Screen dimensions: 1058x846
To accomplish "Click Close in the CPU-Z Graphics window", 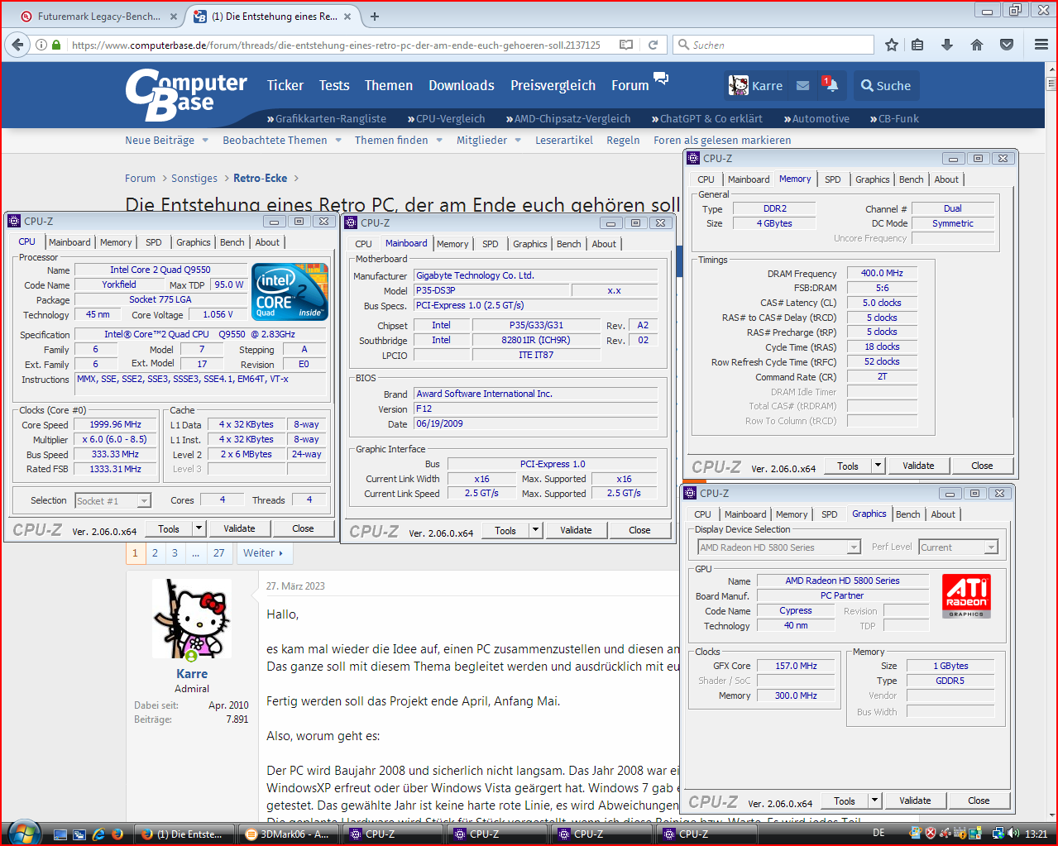I will click(979, 801).
